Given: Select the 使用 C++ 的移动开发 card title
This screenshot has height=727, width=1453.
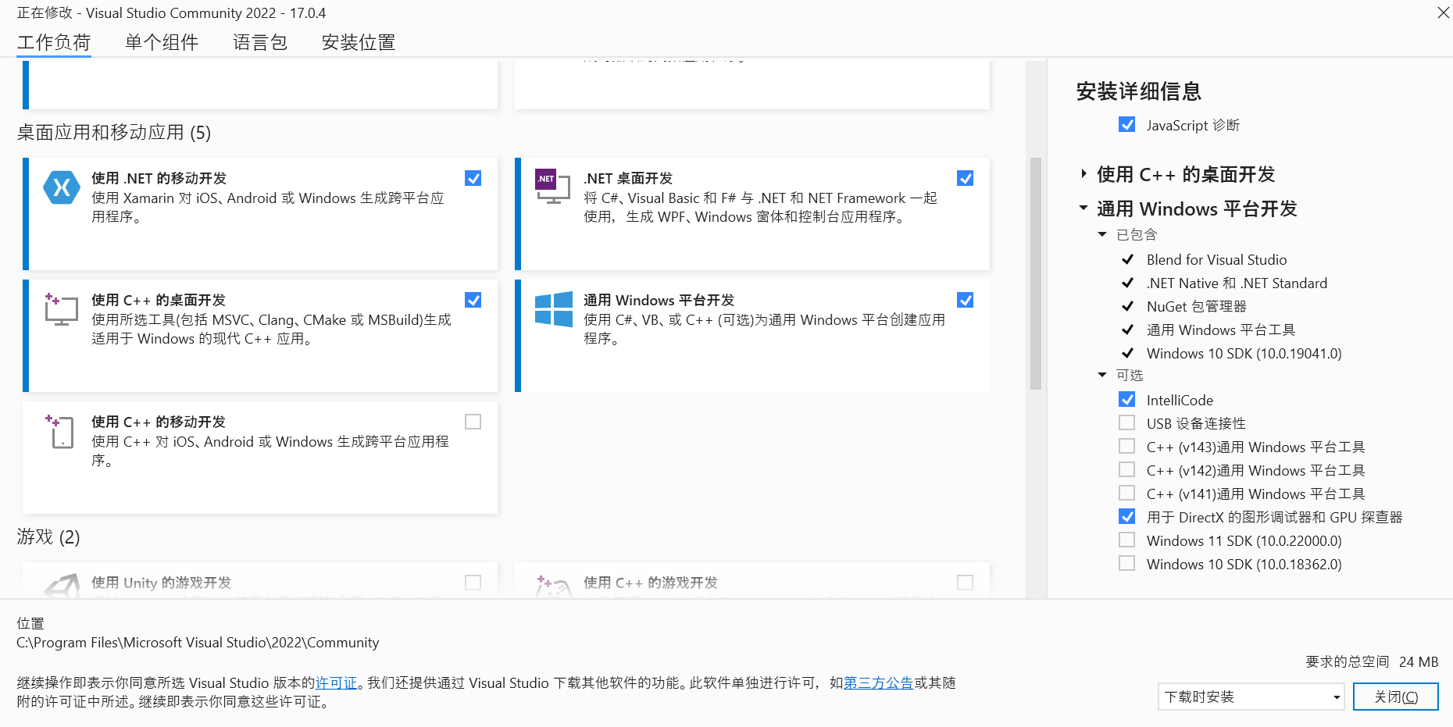Looking at the screenshot, I should point(159,422).
